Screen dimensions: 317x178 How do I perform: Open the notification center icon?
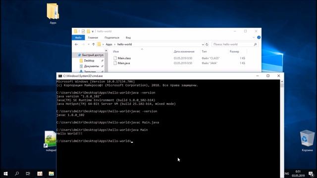click(x=311, y=174)
